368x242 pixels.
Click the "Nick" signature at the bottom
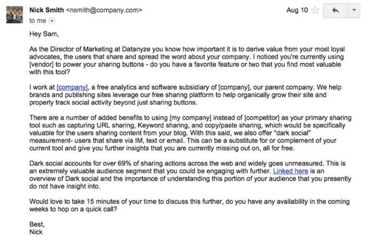click(35, 232)
